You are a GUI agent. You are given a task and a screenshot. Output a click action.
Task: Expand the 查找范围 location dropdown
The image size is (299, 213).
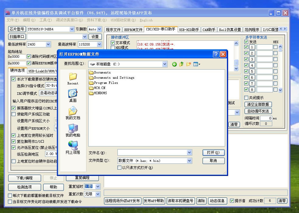[165, 64]
